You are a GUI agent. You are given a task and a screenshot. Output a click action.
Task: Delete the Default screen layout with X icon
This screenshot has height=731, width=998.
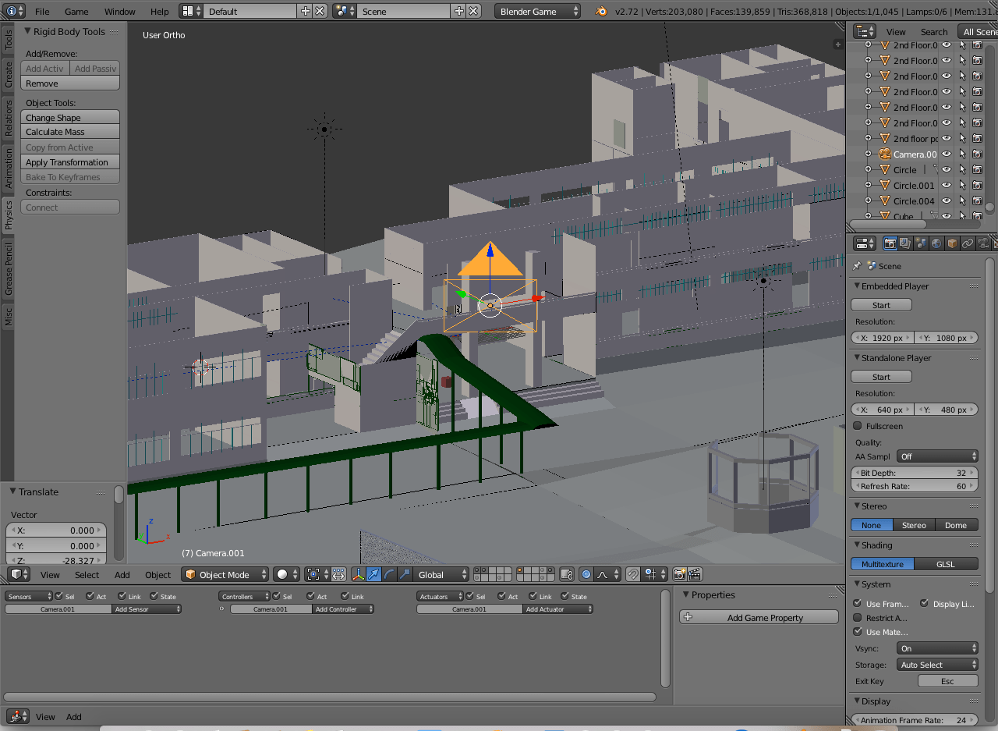(320, 11)
